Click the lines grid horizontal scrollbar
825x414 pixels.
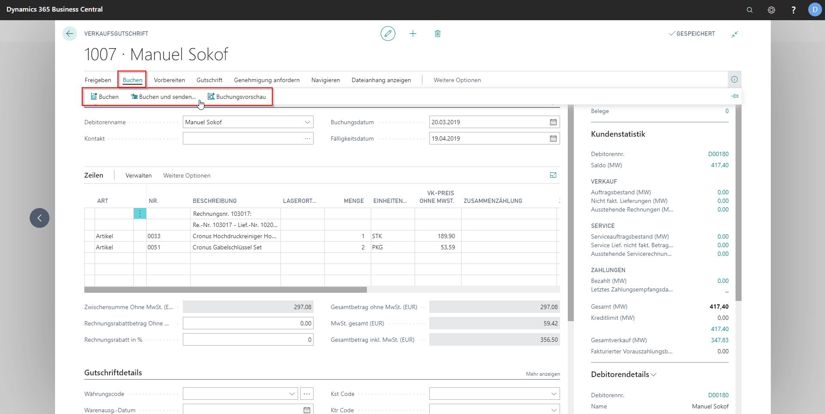[225, 290]
